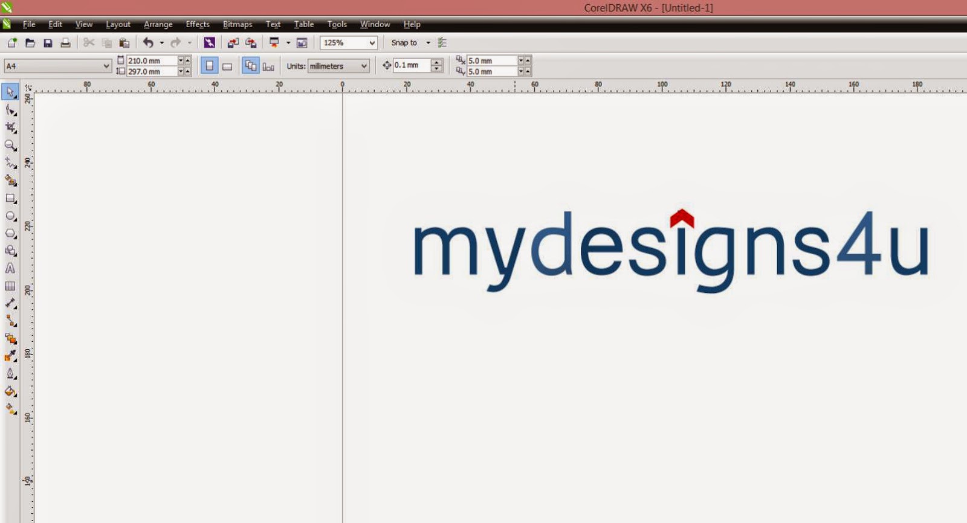
Task: Click the Cut scissors icon
Action: point(89,42)
